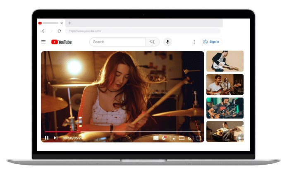
Task: Pause the video with the pause button
Action: pyautogui.click(x=47, y=137)
